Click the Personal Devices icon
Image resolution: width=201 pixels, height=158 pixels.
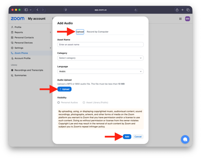12,43
